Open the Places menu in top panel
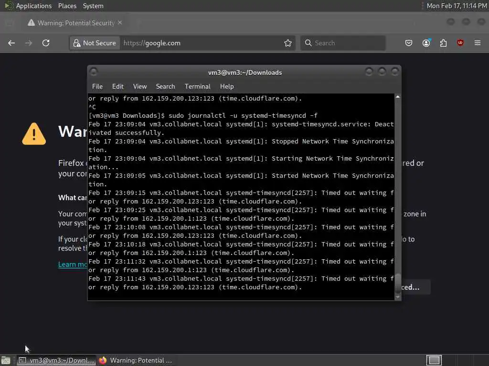Viewport: 489px width, 366px height. tap(67, 6)
